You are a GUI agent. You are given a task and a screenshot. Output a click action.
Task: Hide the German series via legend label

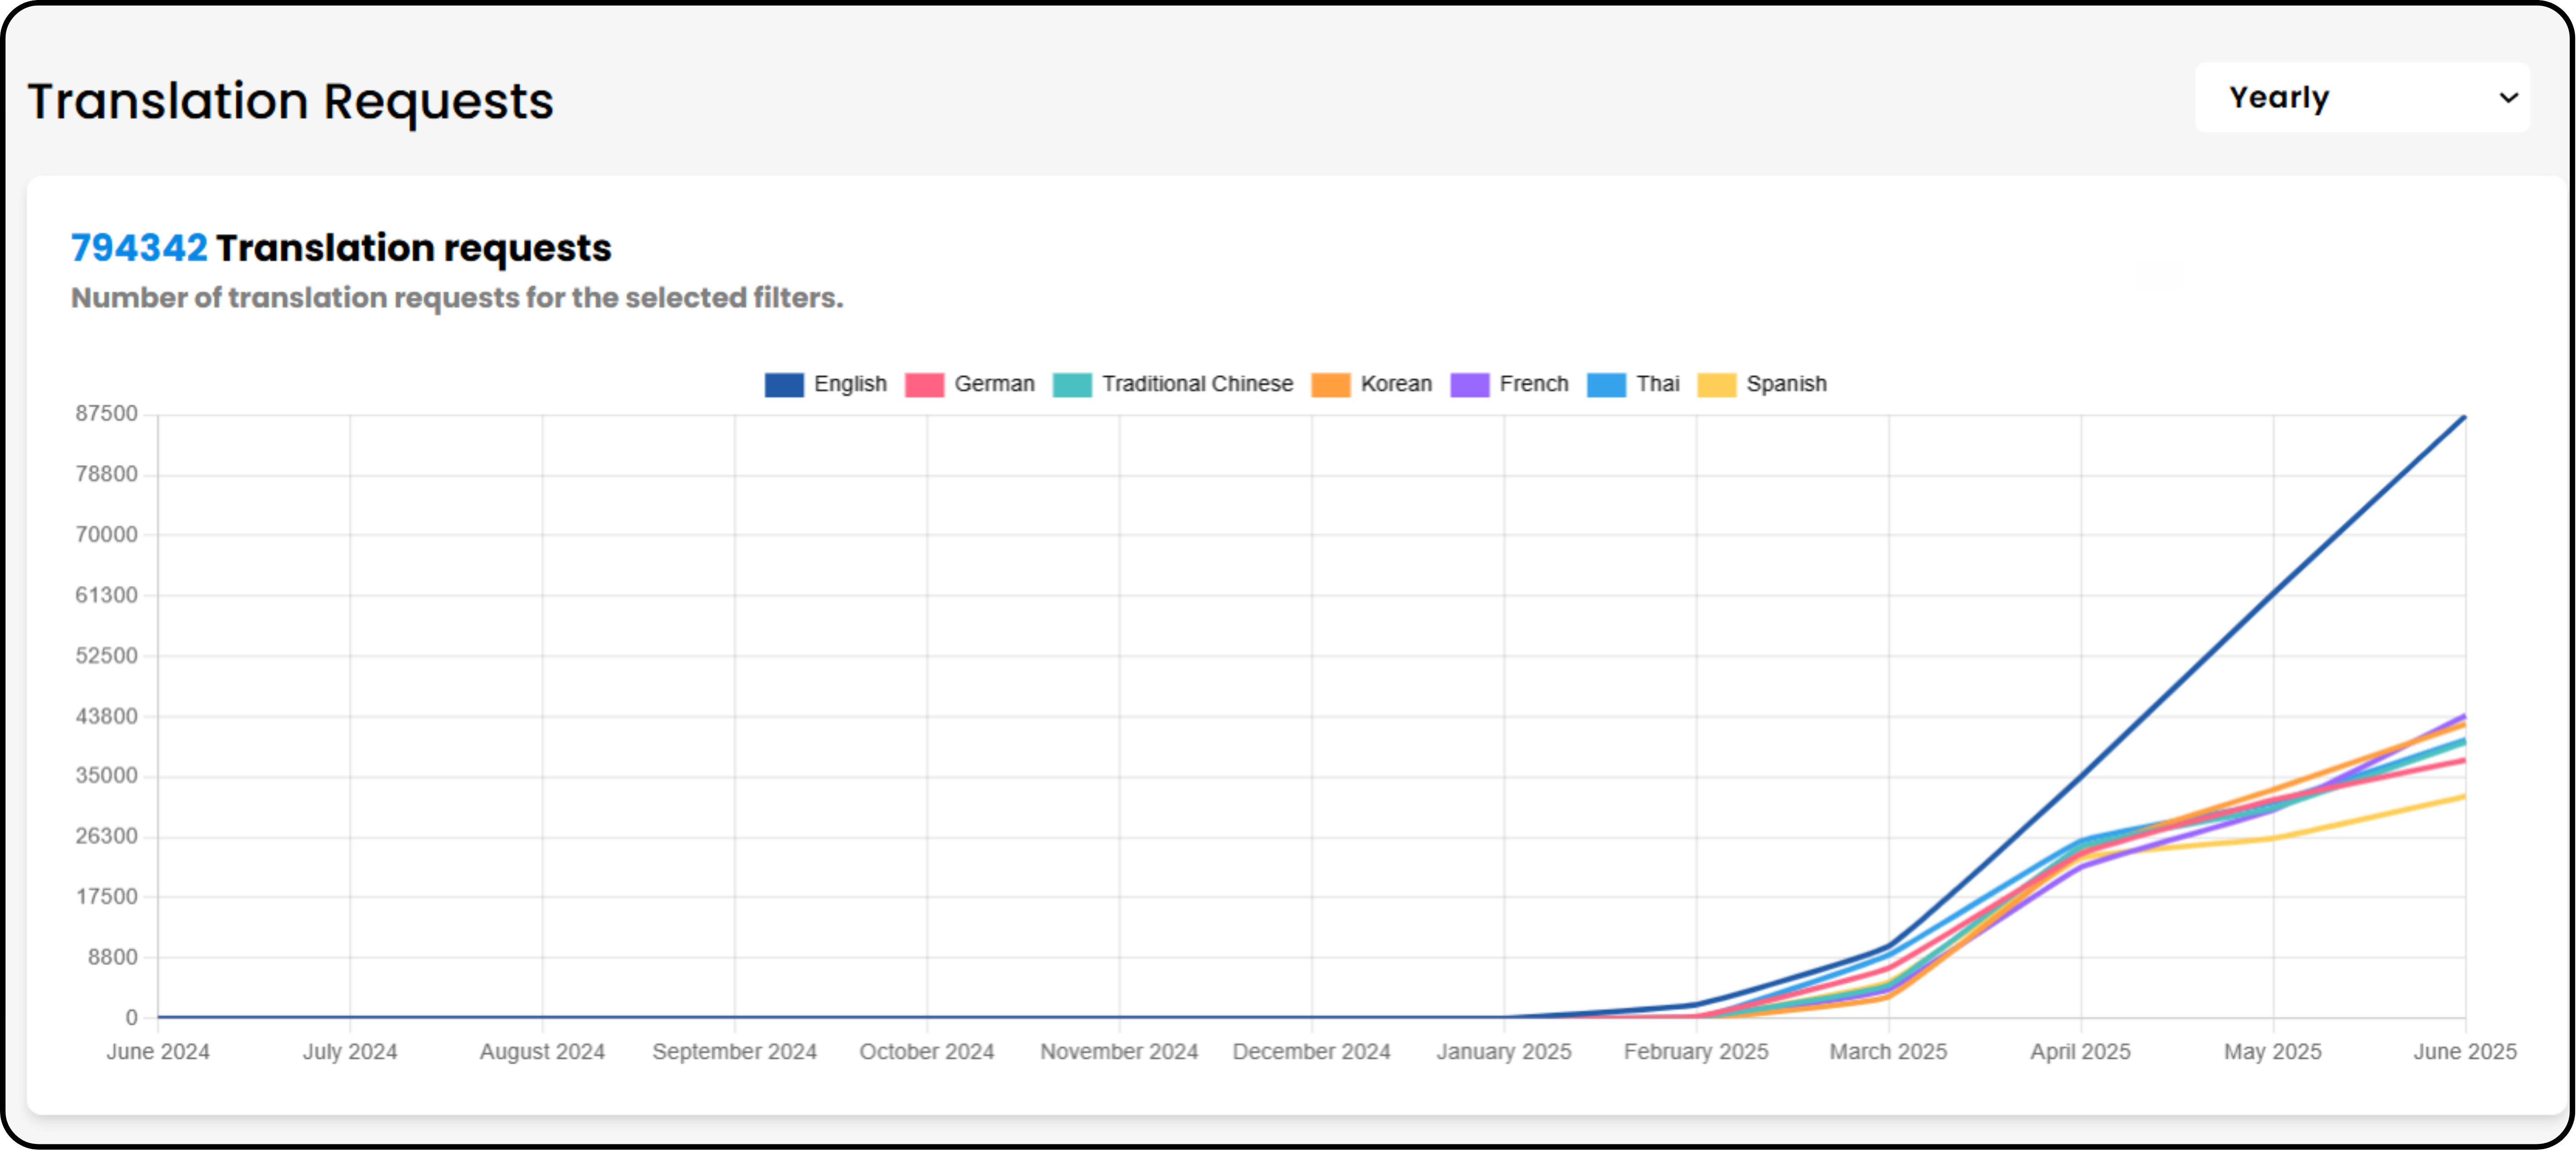point(994,384)
